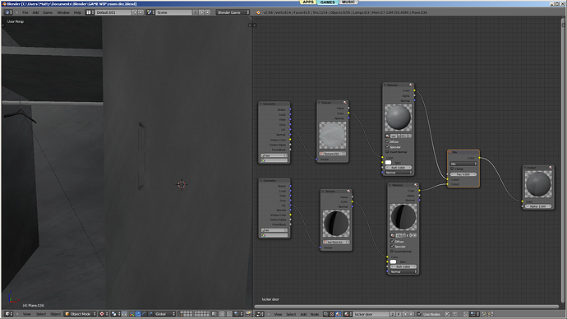Click the white color swatch on lower Material node
567x319 pixels.
click(394, 261)
